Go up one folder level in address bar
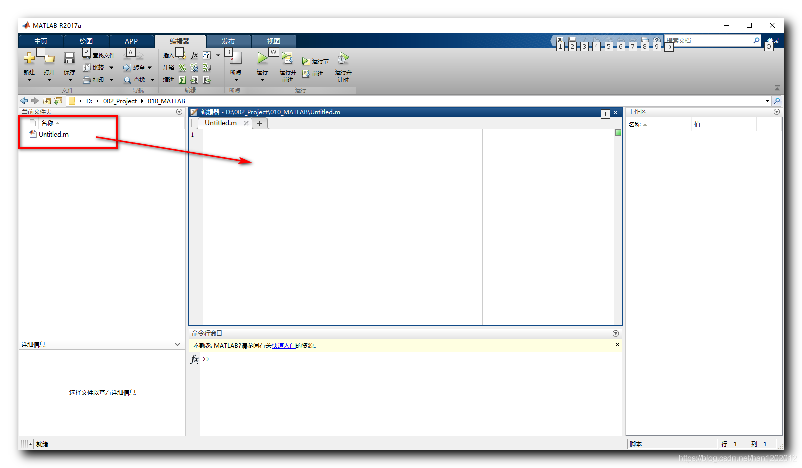 click(x=47, y=101)
